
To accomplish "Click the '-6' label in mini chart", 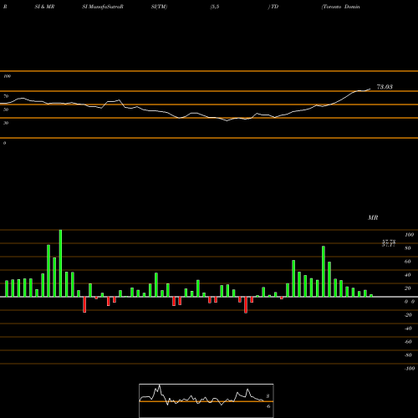I will click(x=268, y=406).
